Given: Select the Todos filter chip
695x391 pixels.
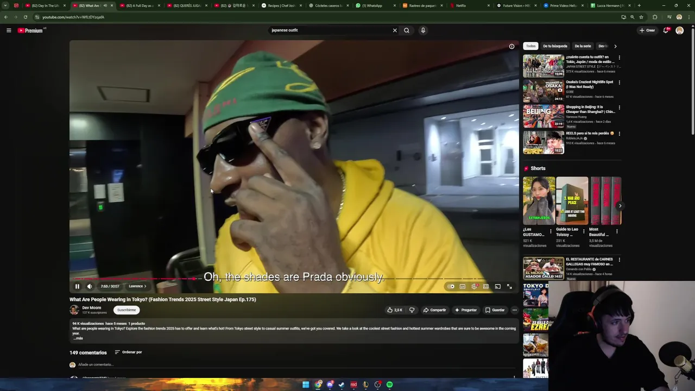Looking at the screenshot, I should pos(530,46).
